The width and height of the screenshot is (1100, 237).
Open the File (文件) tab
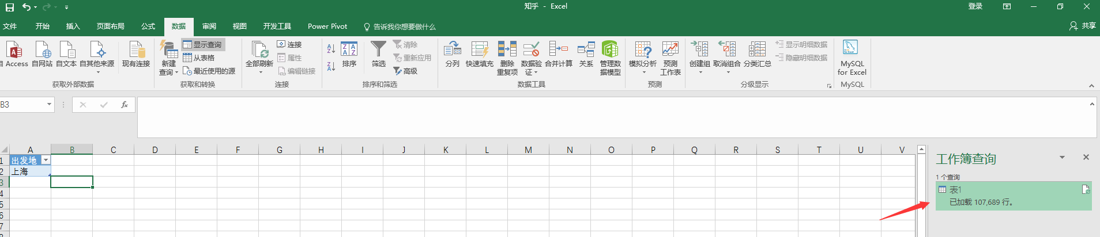(x=10, y=26)
